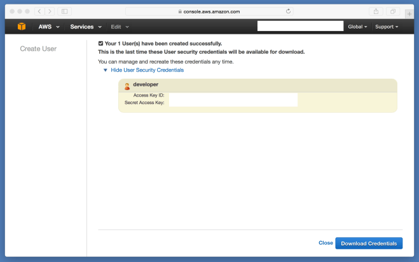Show the Safari sidebar panel
Screen dimensions: 419x262
64,11
